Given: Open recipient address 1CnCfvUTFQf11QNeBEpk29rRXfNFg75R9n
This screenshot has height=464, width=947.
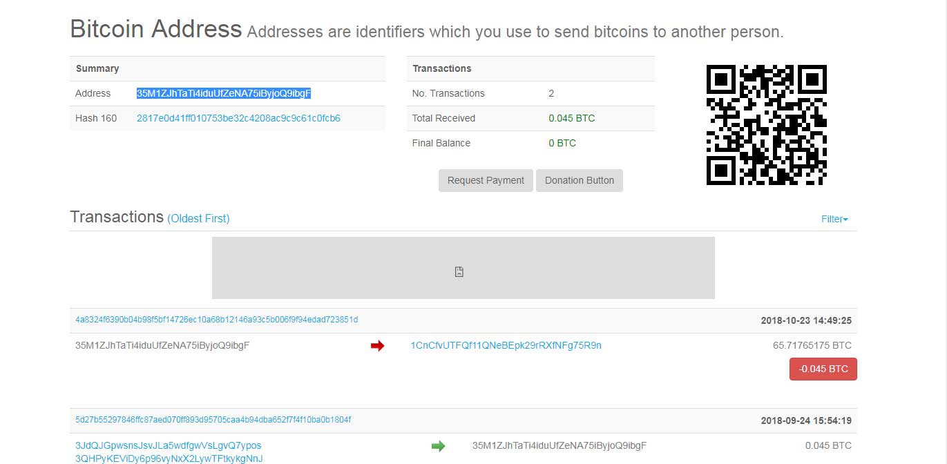Looking at the screenshot, I should coord(506,345).
